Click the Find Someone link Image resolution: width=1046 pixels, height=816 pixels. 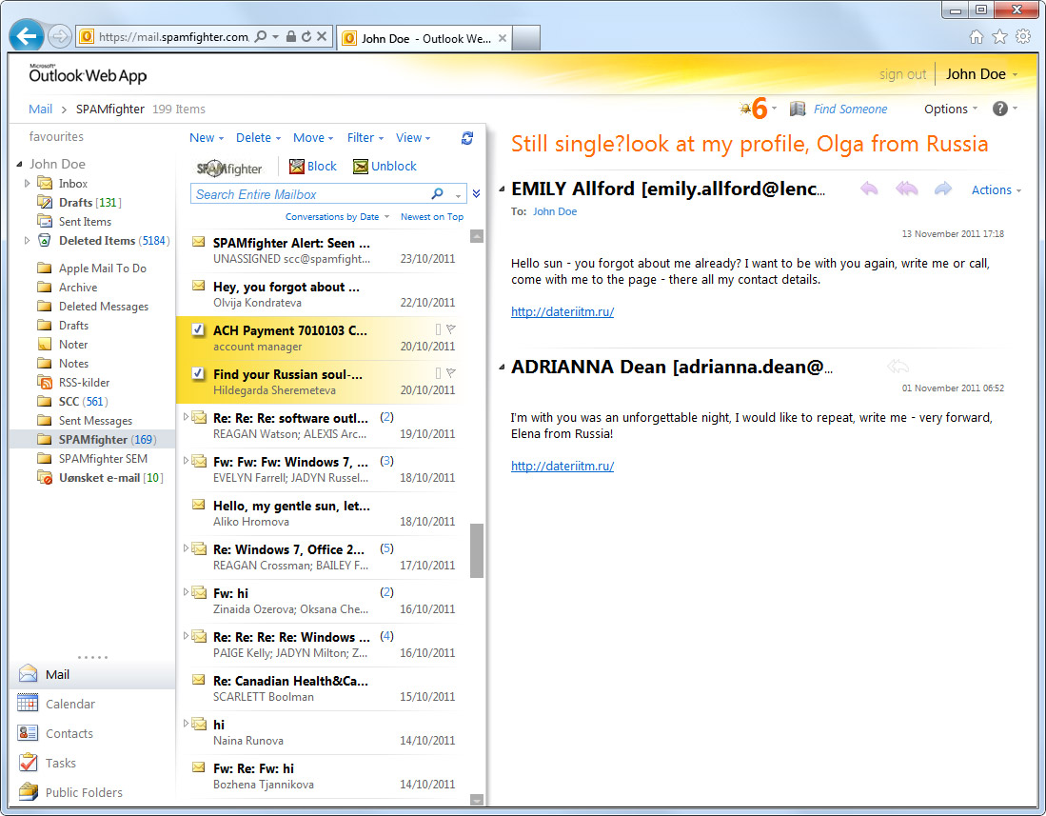(850, 109)
